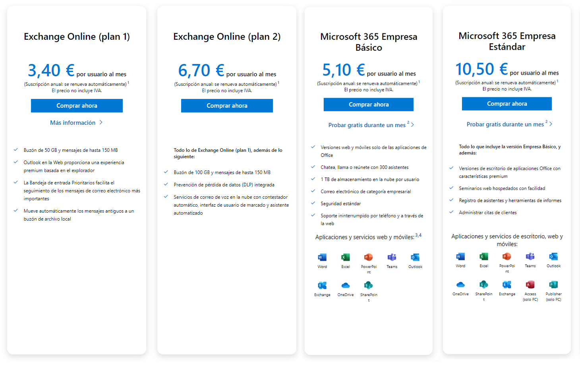Click the Excel icon under Empresa Básico

click(346, 257)
